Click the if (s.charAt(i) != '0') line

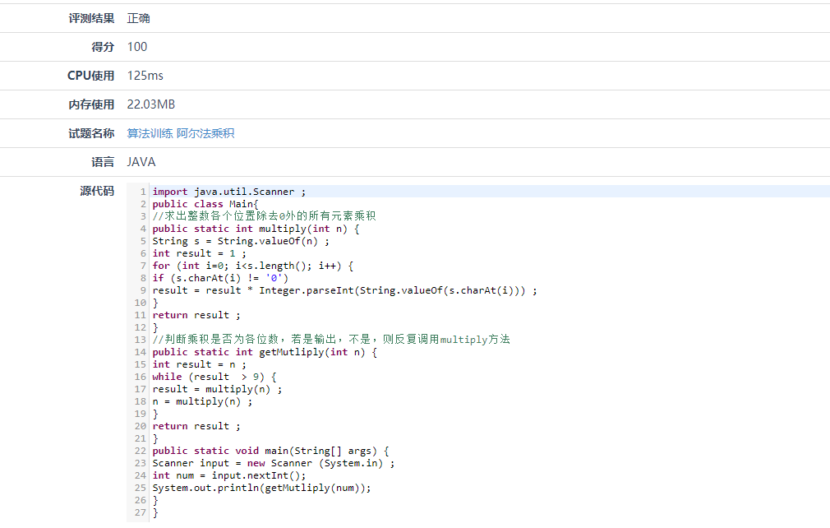(x=220, y=278)
